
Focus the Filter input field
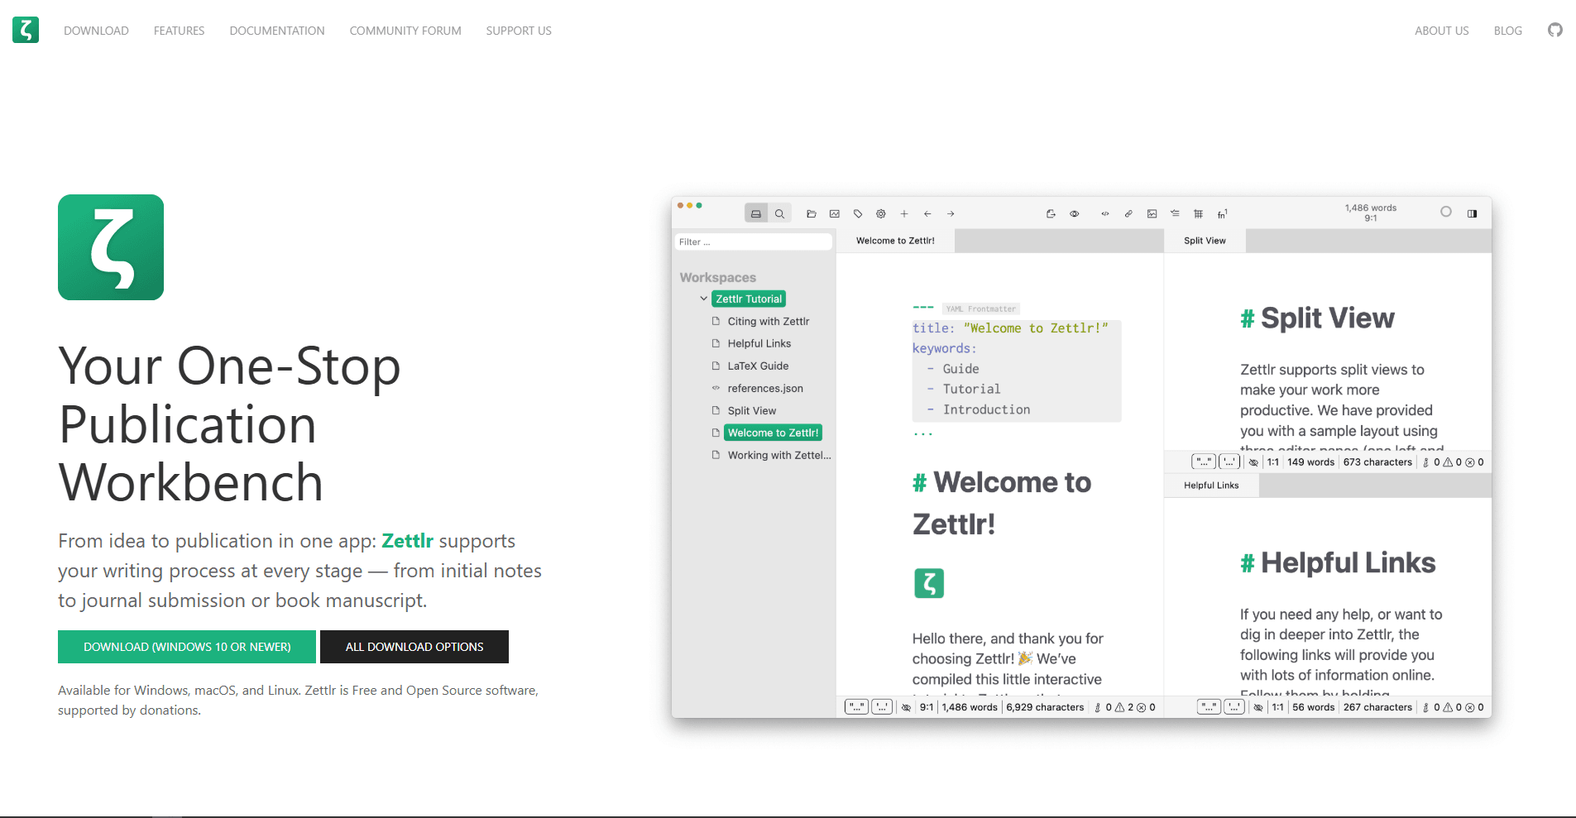coord(754,242)
